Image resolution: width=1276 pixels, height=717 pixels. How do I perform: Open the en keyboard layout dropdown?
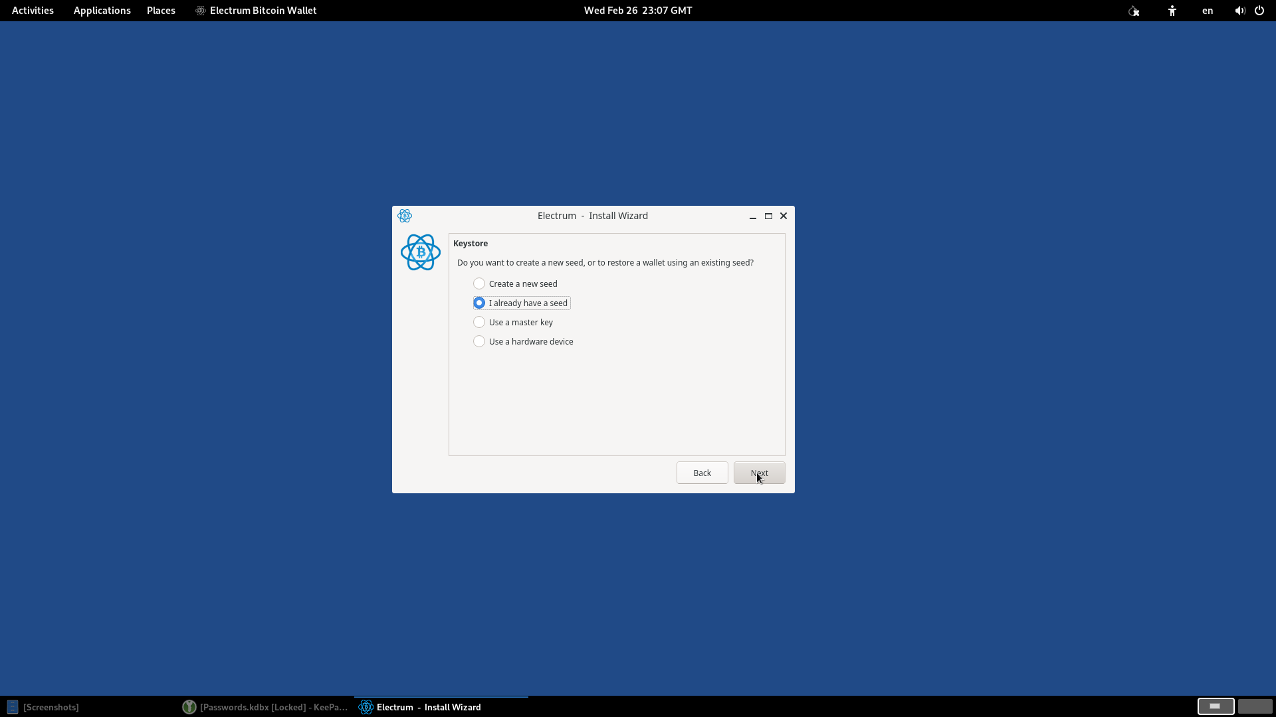(1208, 11)
